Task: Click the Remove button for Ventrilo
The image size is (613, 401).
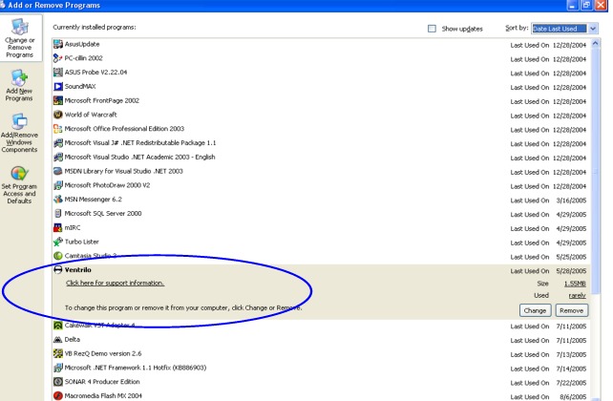Action: (571, 310)
